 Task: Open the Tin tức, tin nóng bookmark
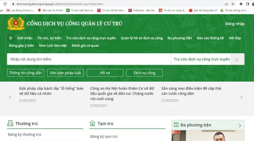(x=172, y=10)
